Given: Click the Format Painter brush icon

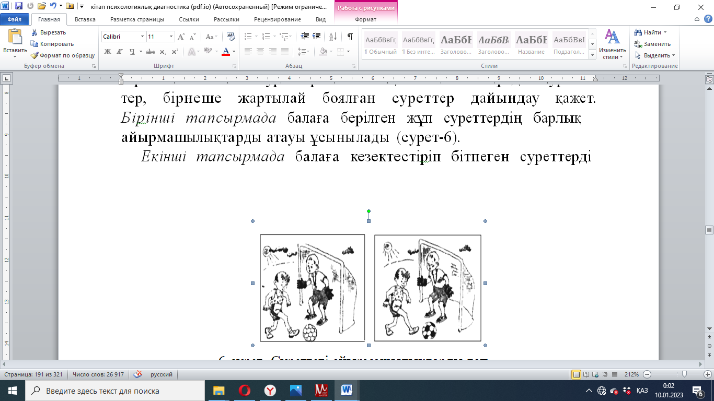Looking at the screenshot, I should (x=34, y=55).
